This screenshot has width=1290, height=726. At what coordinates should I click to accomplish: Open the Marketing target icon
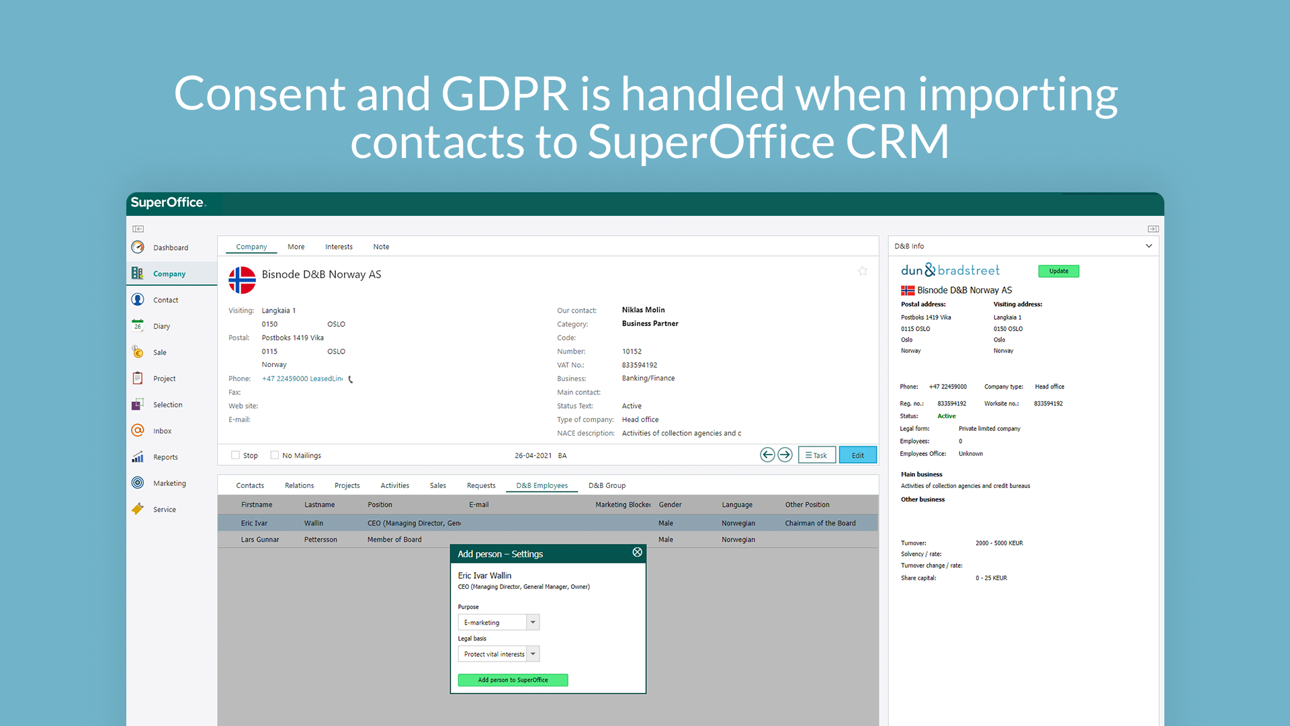coord(138,483)
